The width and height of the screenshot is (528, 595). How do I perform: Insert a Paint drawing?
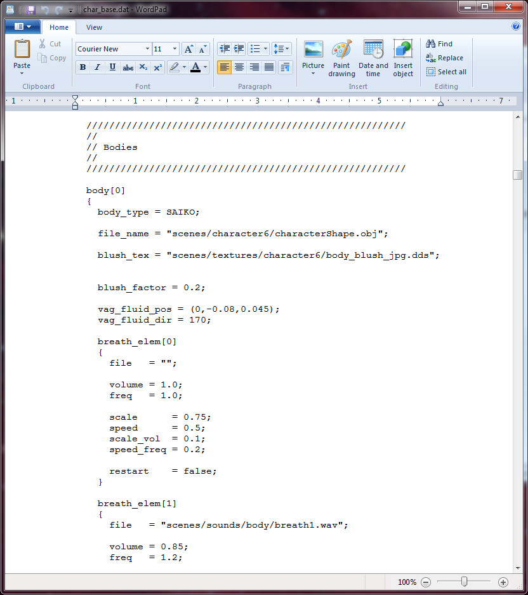tap(341, 58)
